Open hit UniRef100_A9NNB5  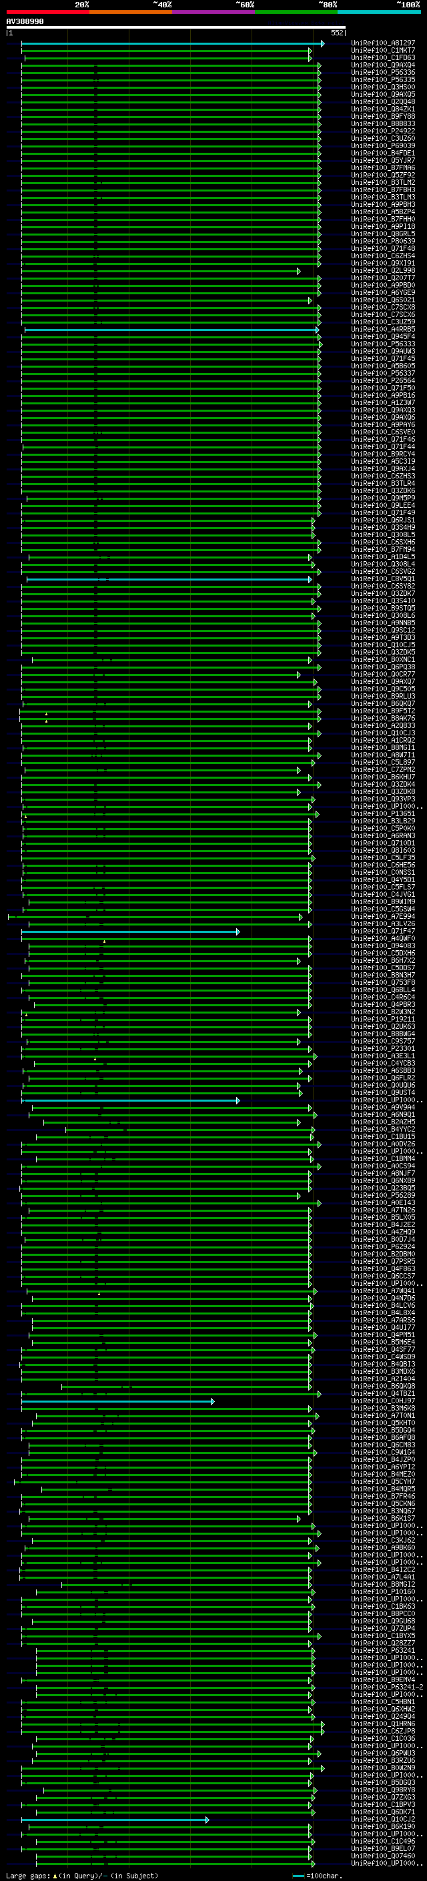point(383,623)
